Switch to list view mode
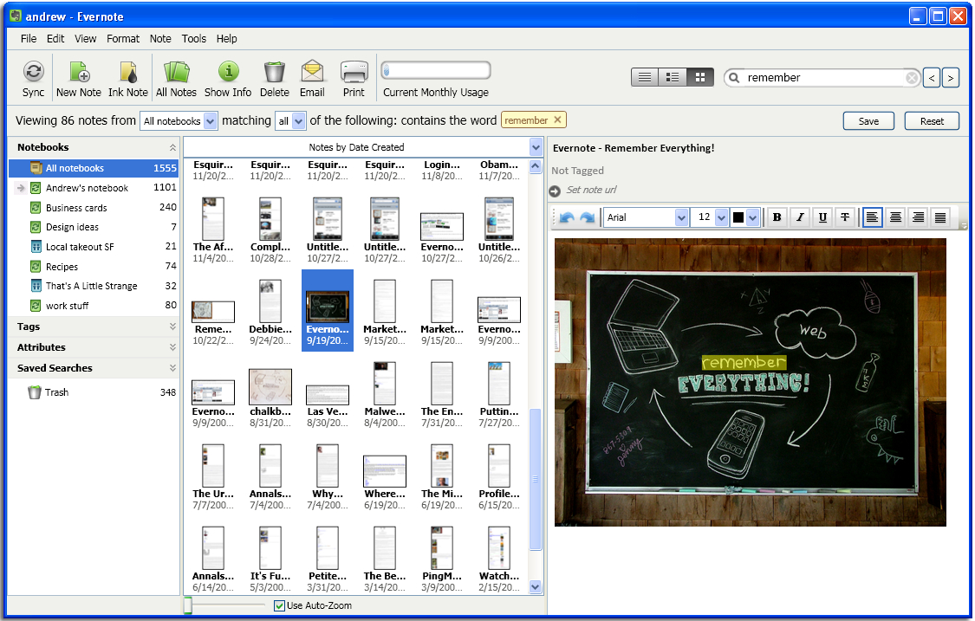The image size is (975, 621). pyautogui.click(x=645, y=77)
